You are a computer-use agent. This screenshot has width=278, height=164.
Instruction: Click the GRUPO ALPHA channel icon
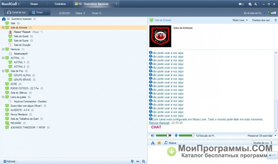[x=10, y=75]
